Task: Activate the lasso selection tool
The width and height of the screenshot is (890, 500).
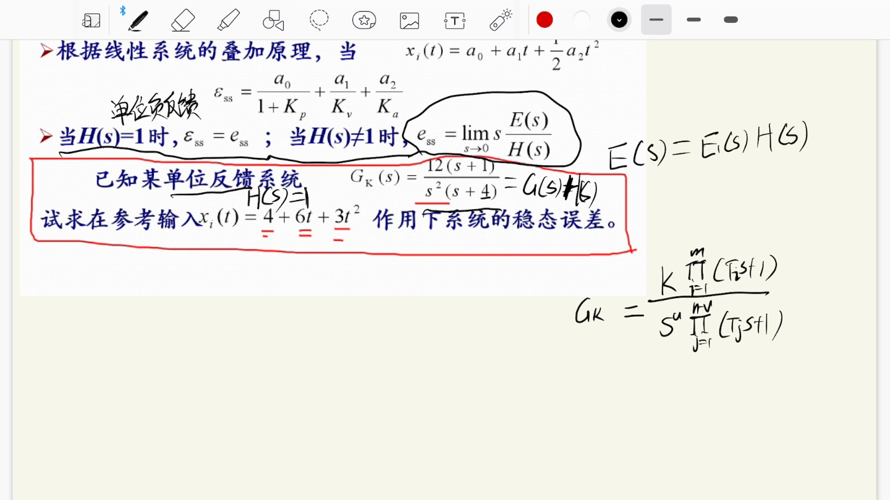Action: pyautogui.click(x=319, y=20)
